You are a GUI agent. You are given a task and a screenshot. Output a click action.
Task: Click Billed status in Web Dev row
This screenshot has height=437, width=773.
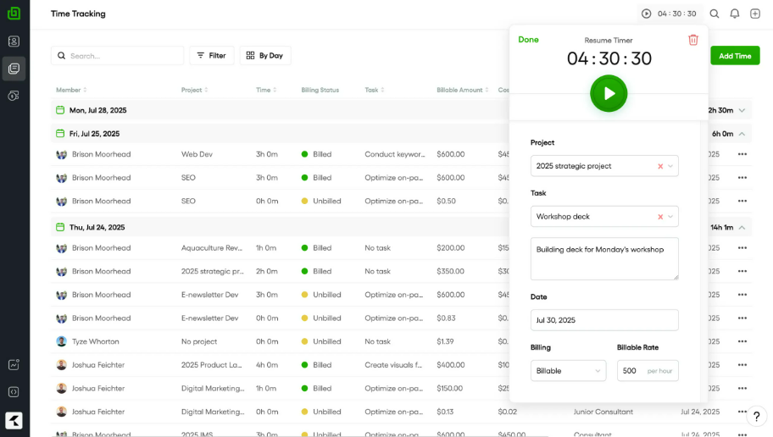[316, 154]
